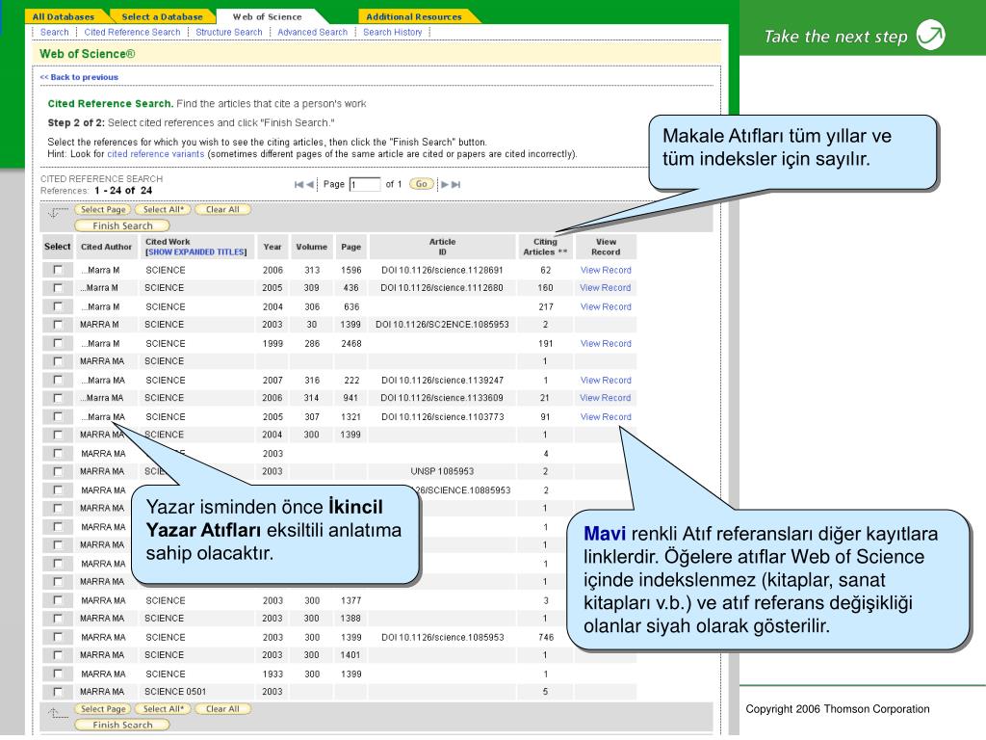
Task: Click SHOW EXPANDED TITLES link
Action: point(196,252)
